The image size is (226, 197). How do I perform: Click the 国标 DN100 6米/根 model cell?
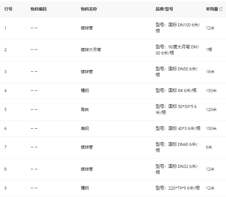[x=178, y=28]
